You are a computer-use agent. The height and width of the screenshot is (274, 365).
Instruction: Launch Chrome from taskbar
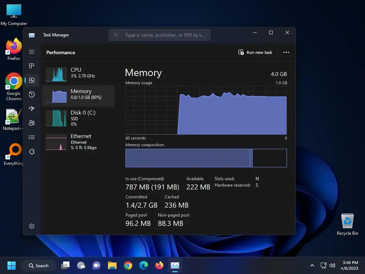128,265
